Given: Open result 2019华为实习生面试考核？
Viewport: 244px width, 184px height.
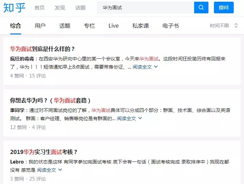Looking at the screenshot, I should pos(44,152).
